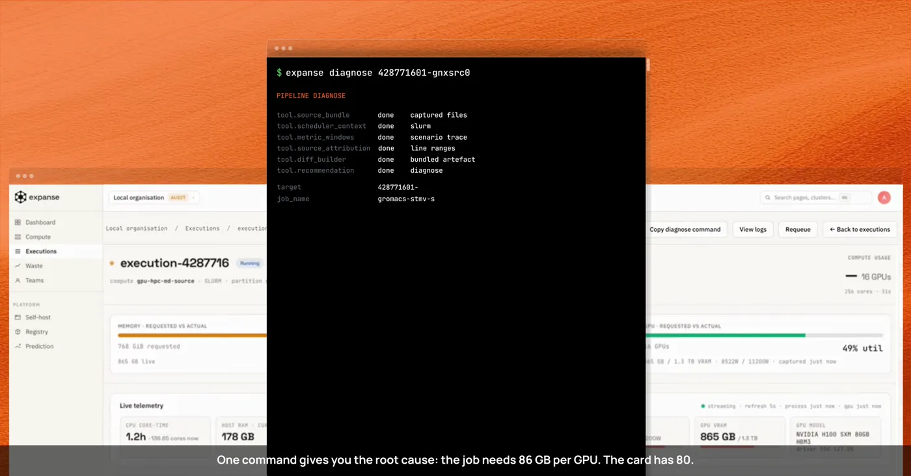Click the execution-4287716 heading
The height and width of the screenshot is (476, 911).
174,263
